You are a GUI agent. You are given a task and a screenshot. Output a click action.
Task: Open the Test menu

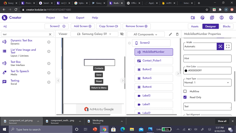click(x=65, y=17)
